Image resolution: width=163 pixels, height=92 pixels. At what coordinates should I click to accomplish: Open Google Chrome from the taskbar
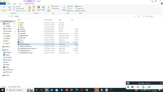point(87,90)
